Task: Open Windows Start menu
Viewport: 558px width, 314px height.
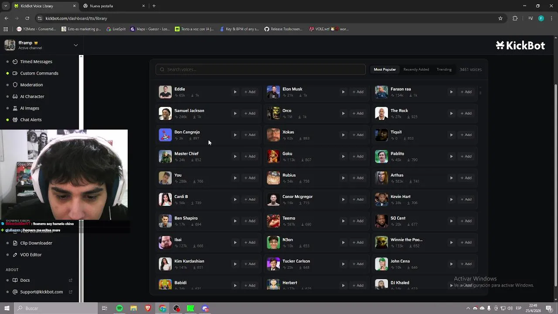Action: pyautogui.click(x=7, y=308)
